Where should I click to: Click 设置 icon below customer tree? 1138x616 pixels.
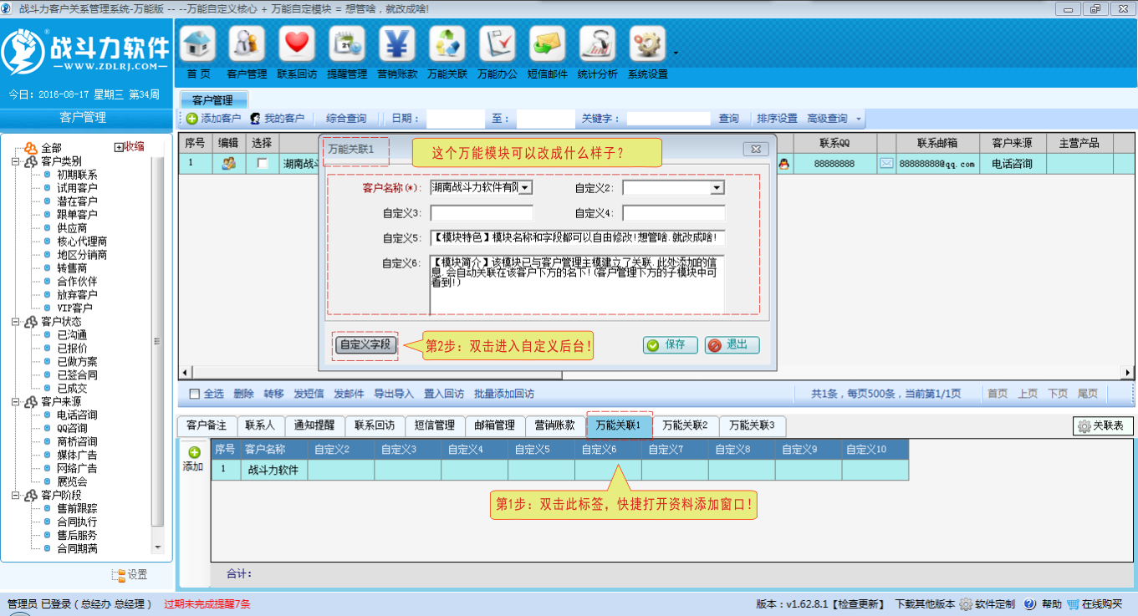tap(118, 575)
